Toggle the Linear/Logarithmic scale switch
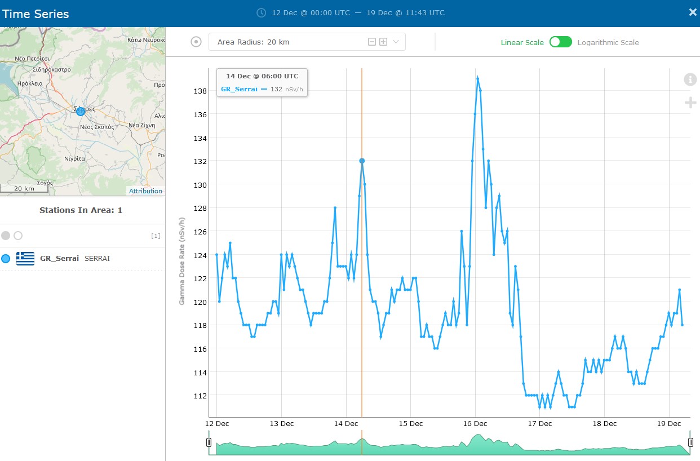 pos(561,42)
